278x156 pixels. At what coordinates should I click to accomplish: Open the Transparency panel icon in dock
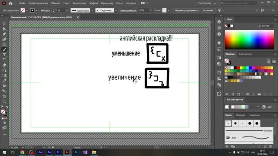click(x=219, y=64)
